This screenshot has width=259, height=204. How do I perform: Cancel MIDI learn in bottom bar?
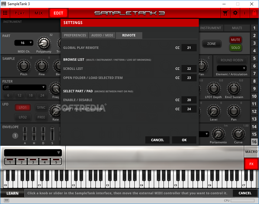pos(245,193)
